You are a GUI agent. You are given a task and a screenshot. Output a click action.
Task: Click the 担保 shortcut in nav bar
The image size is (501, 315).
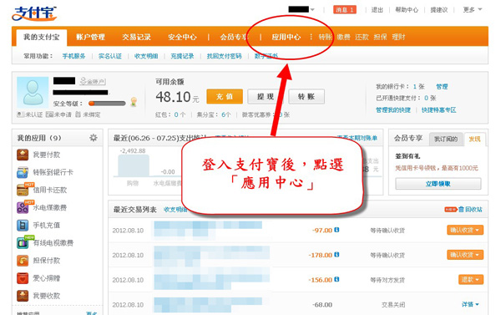380,37
